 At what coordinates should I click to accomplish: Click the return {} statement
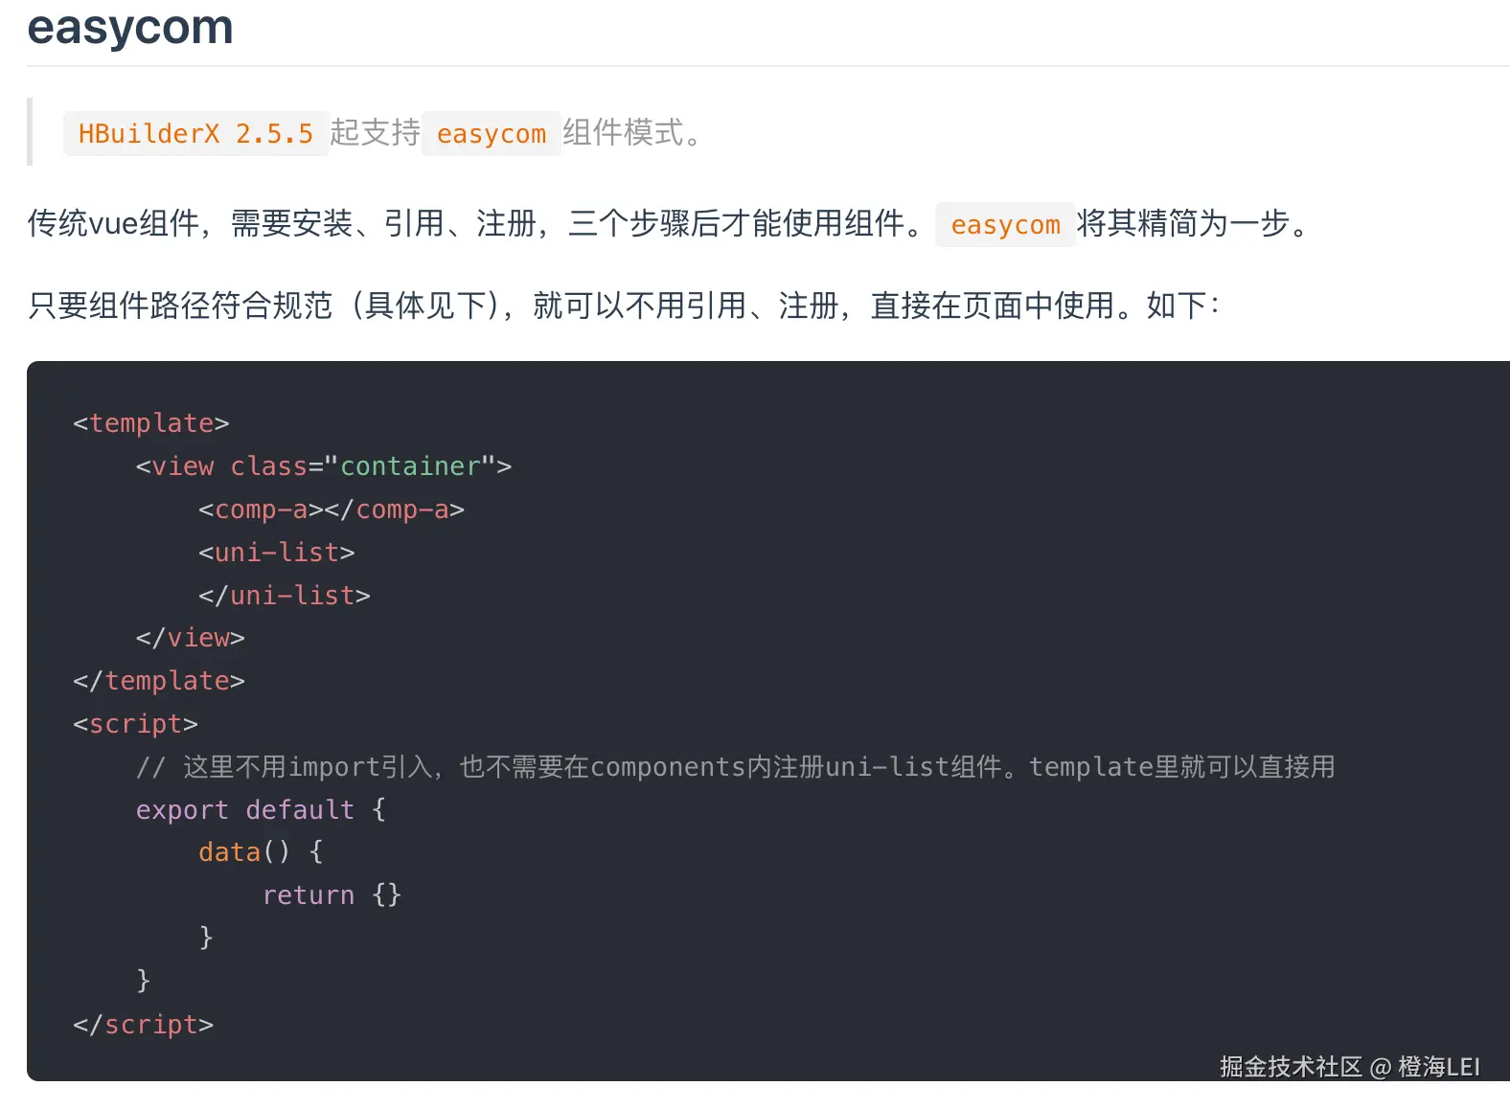[x=332, y=895]
